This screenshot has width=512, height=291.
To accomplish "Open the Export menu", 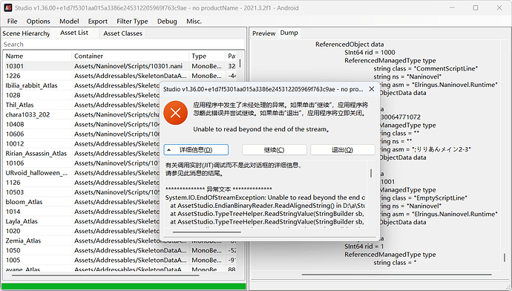I will click(98, 22).
